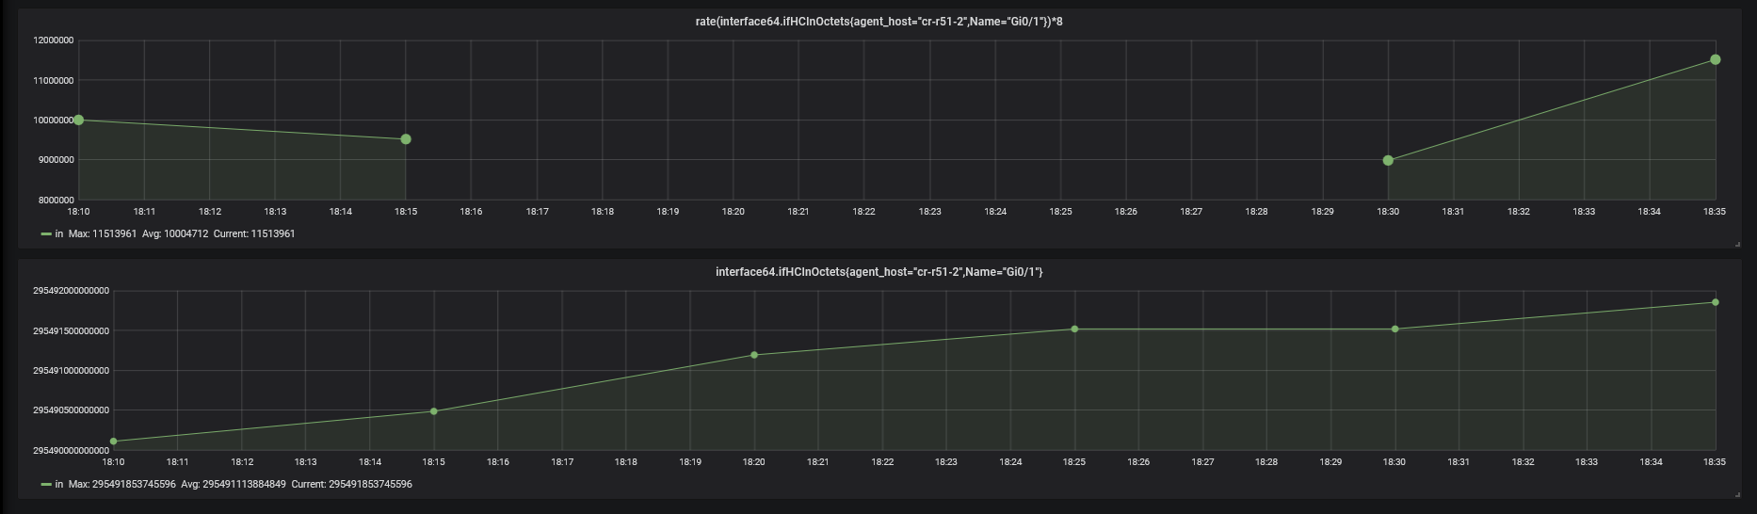Open the rate(interface64.ifHCInOctets...)*8 panel title menu
The image size is (1757, 514).
(x=878, y=22)
